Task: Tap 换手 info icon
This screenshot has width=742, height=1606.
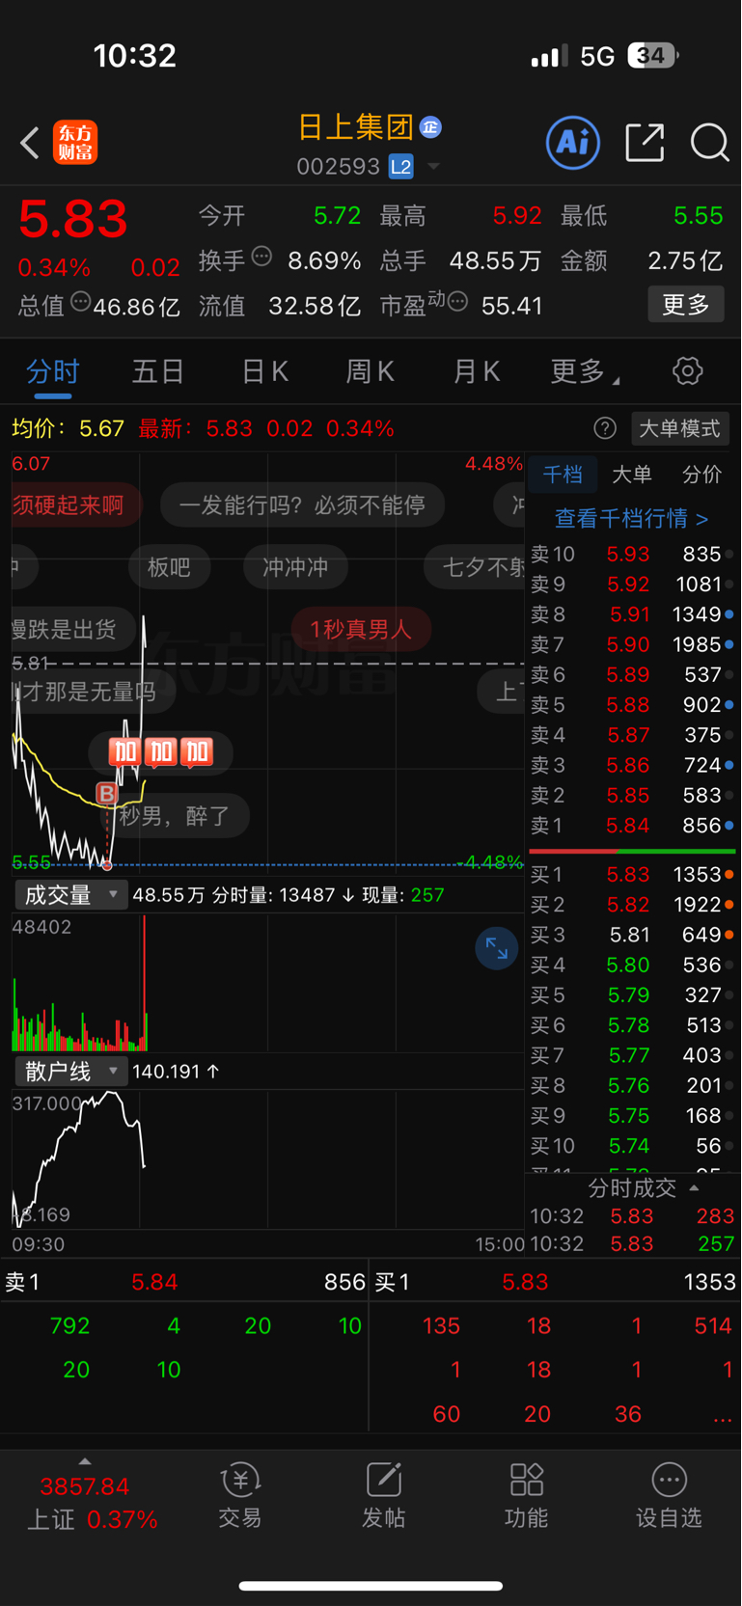Action: [261, 257]
